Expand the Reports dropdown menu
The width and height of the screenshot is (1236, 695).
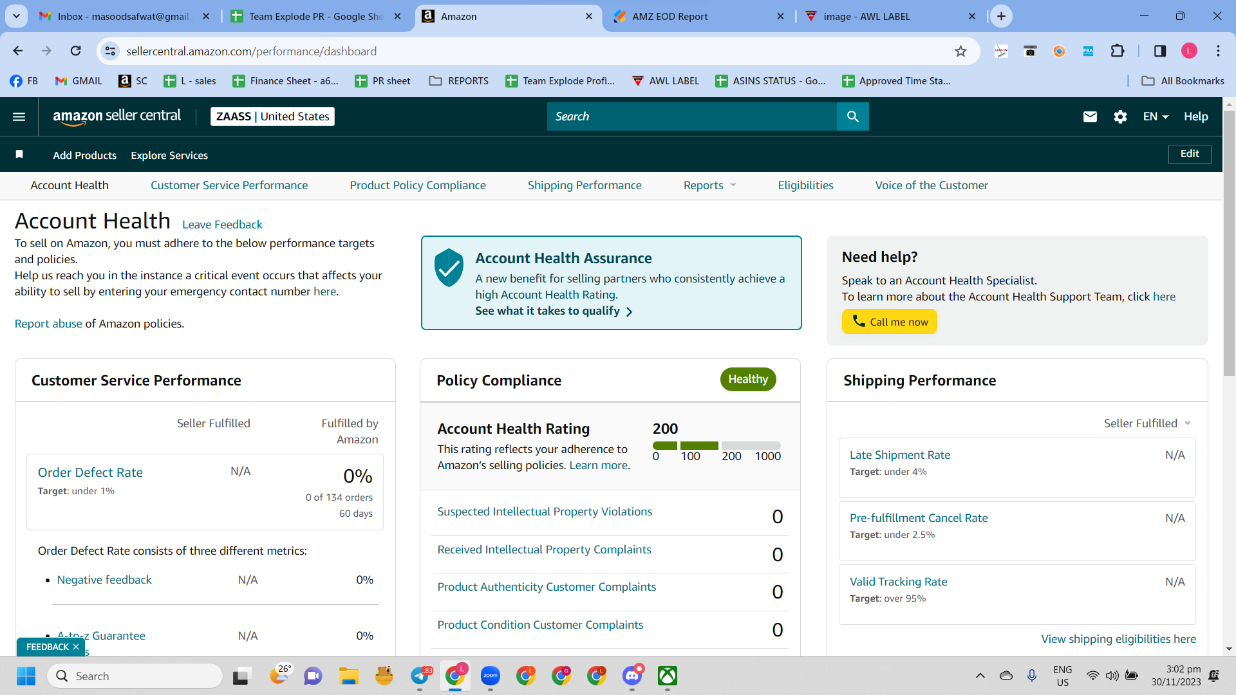tap(709, 185)
